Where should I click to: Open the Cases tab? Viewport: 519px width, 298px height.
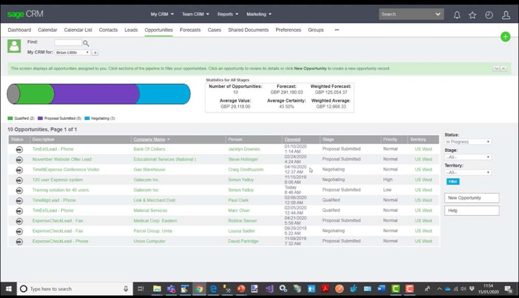[214, 30]
